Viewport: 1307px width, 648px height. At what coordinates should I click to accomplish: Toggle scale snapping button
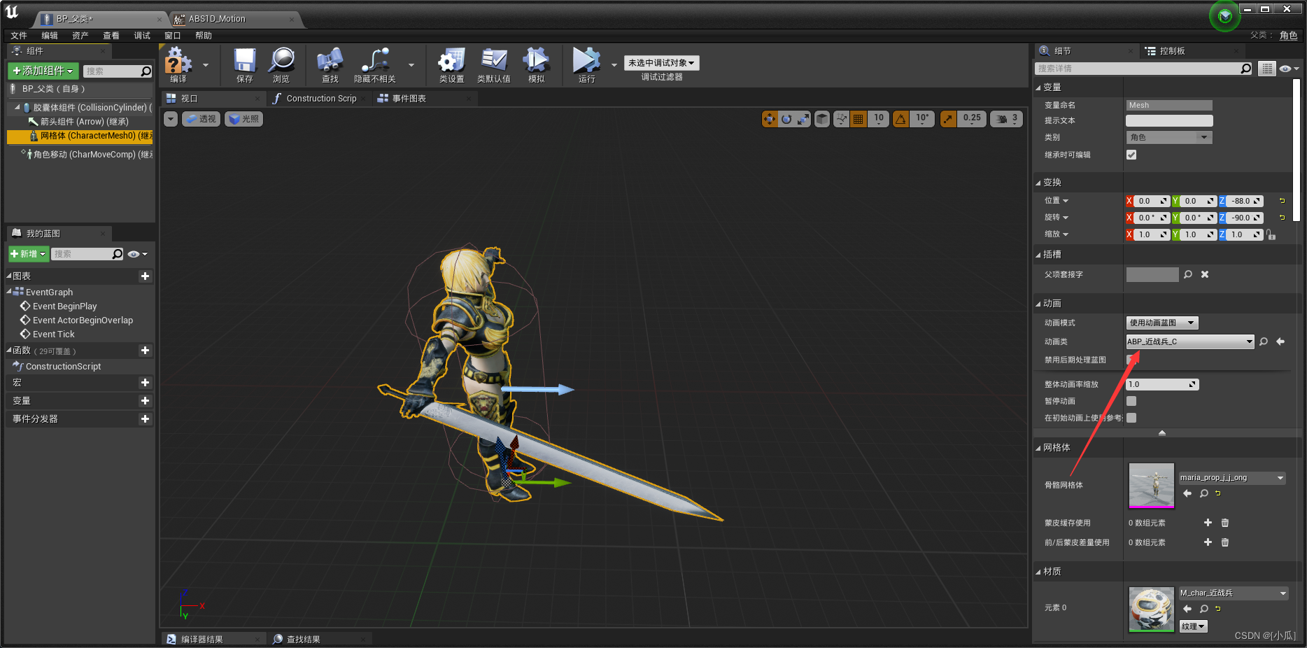948,119
